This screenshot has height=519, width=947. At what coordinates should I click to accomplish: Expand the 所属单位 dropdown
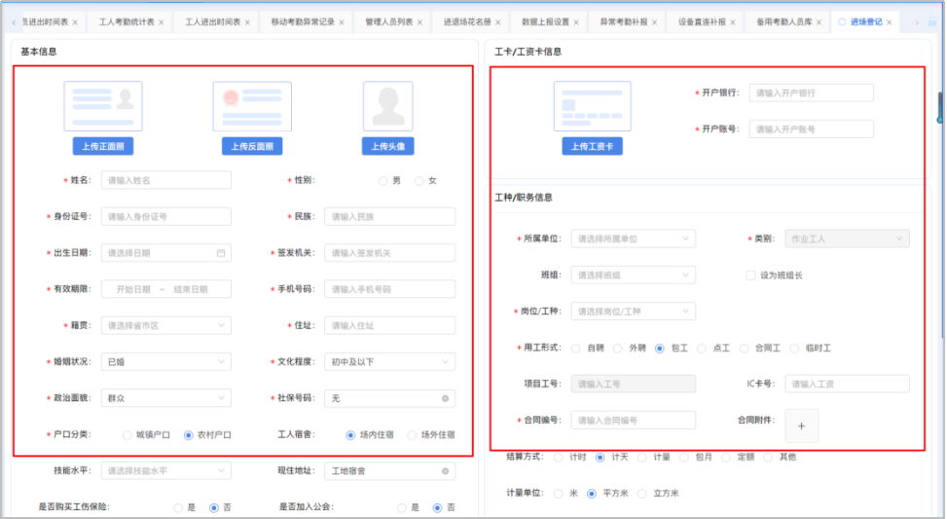tap(633, 239)
